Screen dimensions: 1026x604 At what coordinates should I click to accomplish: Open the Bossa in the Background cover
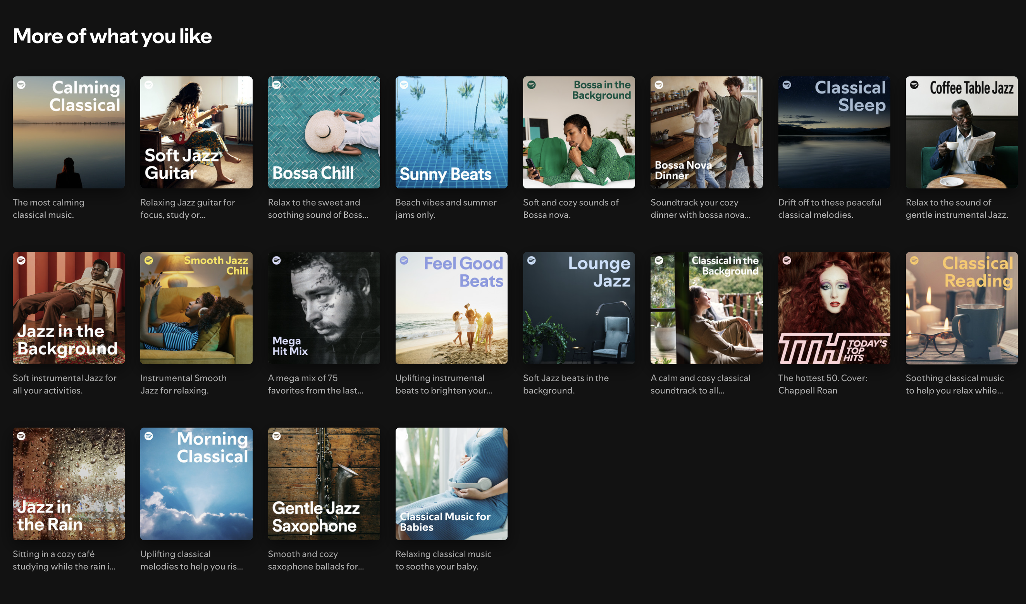[579, 132]
